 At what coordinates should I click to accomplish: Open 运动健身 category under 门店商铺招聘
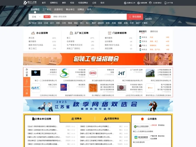(109, 41)
